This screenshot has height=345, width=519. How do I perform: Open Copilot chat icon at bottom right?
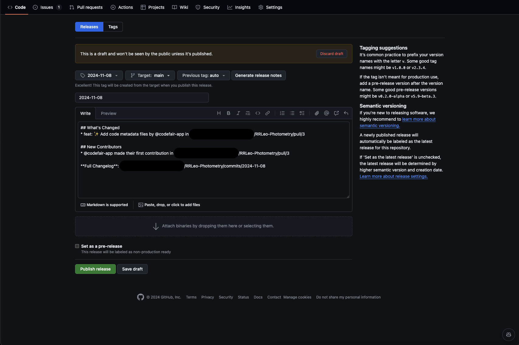509,335
